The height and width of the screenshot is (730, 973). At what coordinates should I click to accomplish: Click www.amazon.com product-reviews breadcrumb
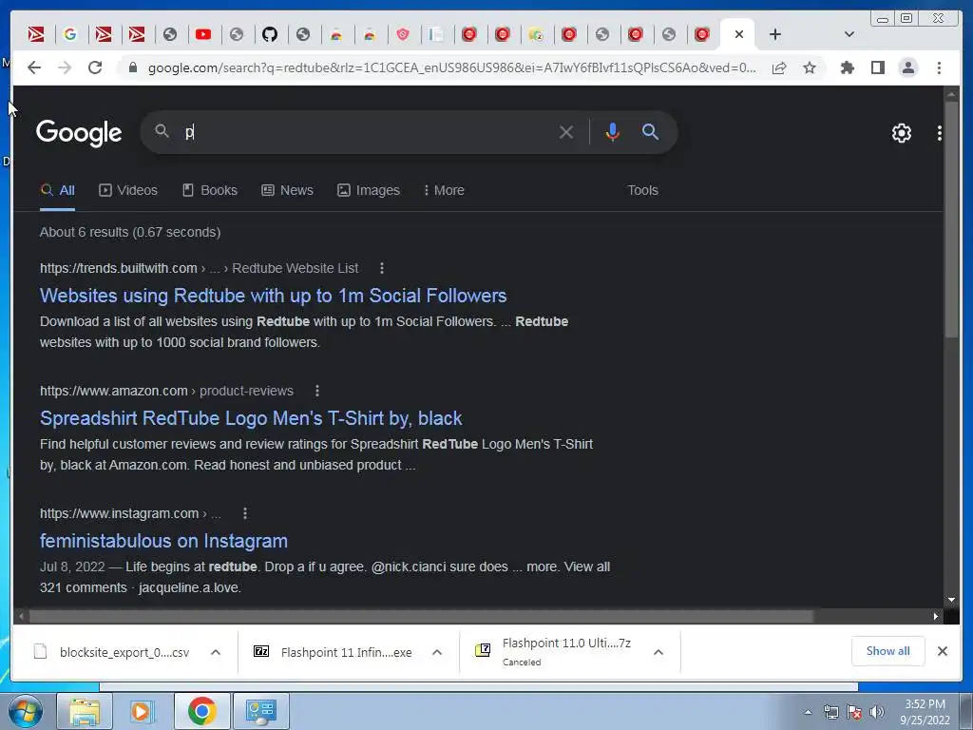tap(166, 391)
